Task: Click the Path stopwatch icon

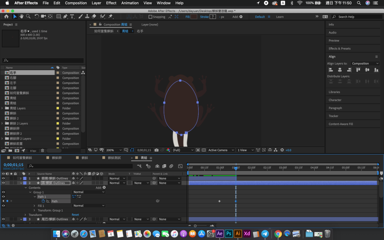Action: coord(43,201)
